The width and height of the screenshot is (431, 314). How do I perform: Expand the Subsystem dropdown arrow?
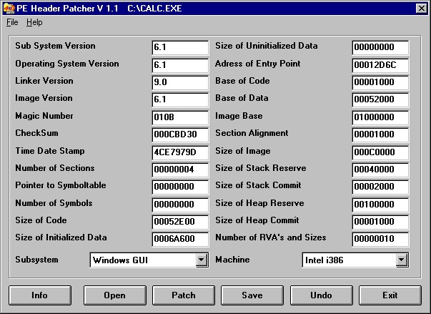(202, 260)
